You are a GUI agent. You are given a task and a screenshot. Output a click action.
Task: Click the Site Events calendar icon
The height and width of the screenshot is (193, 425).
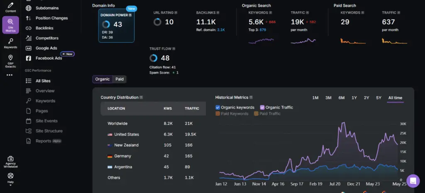coord(29,121)
